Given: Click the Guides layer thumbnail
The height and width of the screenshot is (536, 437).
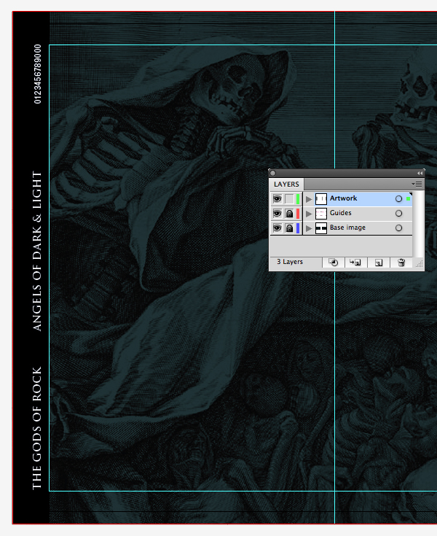Looking at the screenshot, I should coord(321,214).
